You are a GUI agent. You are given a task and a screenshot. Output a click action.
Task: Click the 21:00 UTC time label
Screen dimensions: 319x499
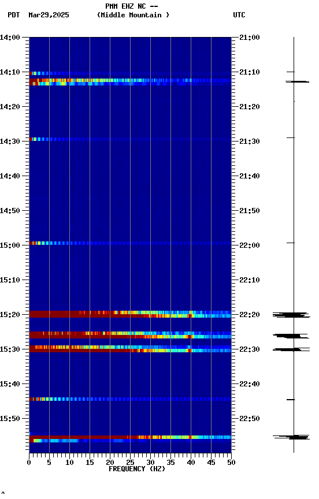250,38
